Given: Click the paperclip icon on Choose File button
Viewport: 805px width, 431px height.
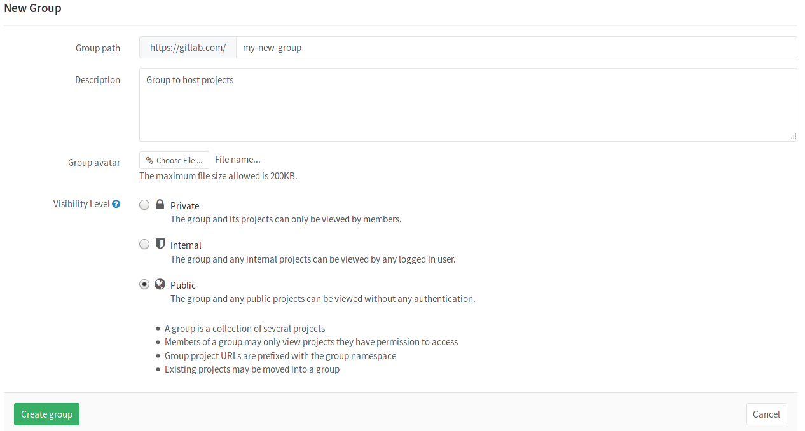Looking at the screenshot, I should pyautogui.click(x=149, y=160).
